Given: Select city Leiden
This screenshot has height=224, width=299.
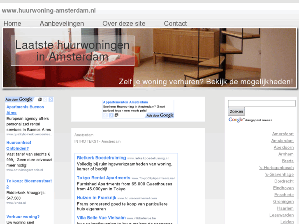Looking at the screenshot, I should tap(287, 222).
